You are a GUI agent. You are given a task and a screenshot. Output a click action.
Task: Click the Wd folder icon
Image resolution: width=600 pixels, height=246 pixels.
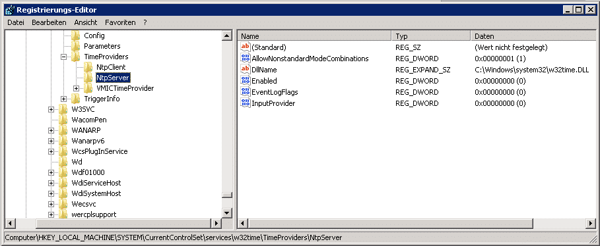pos(63,162)
